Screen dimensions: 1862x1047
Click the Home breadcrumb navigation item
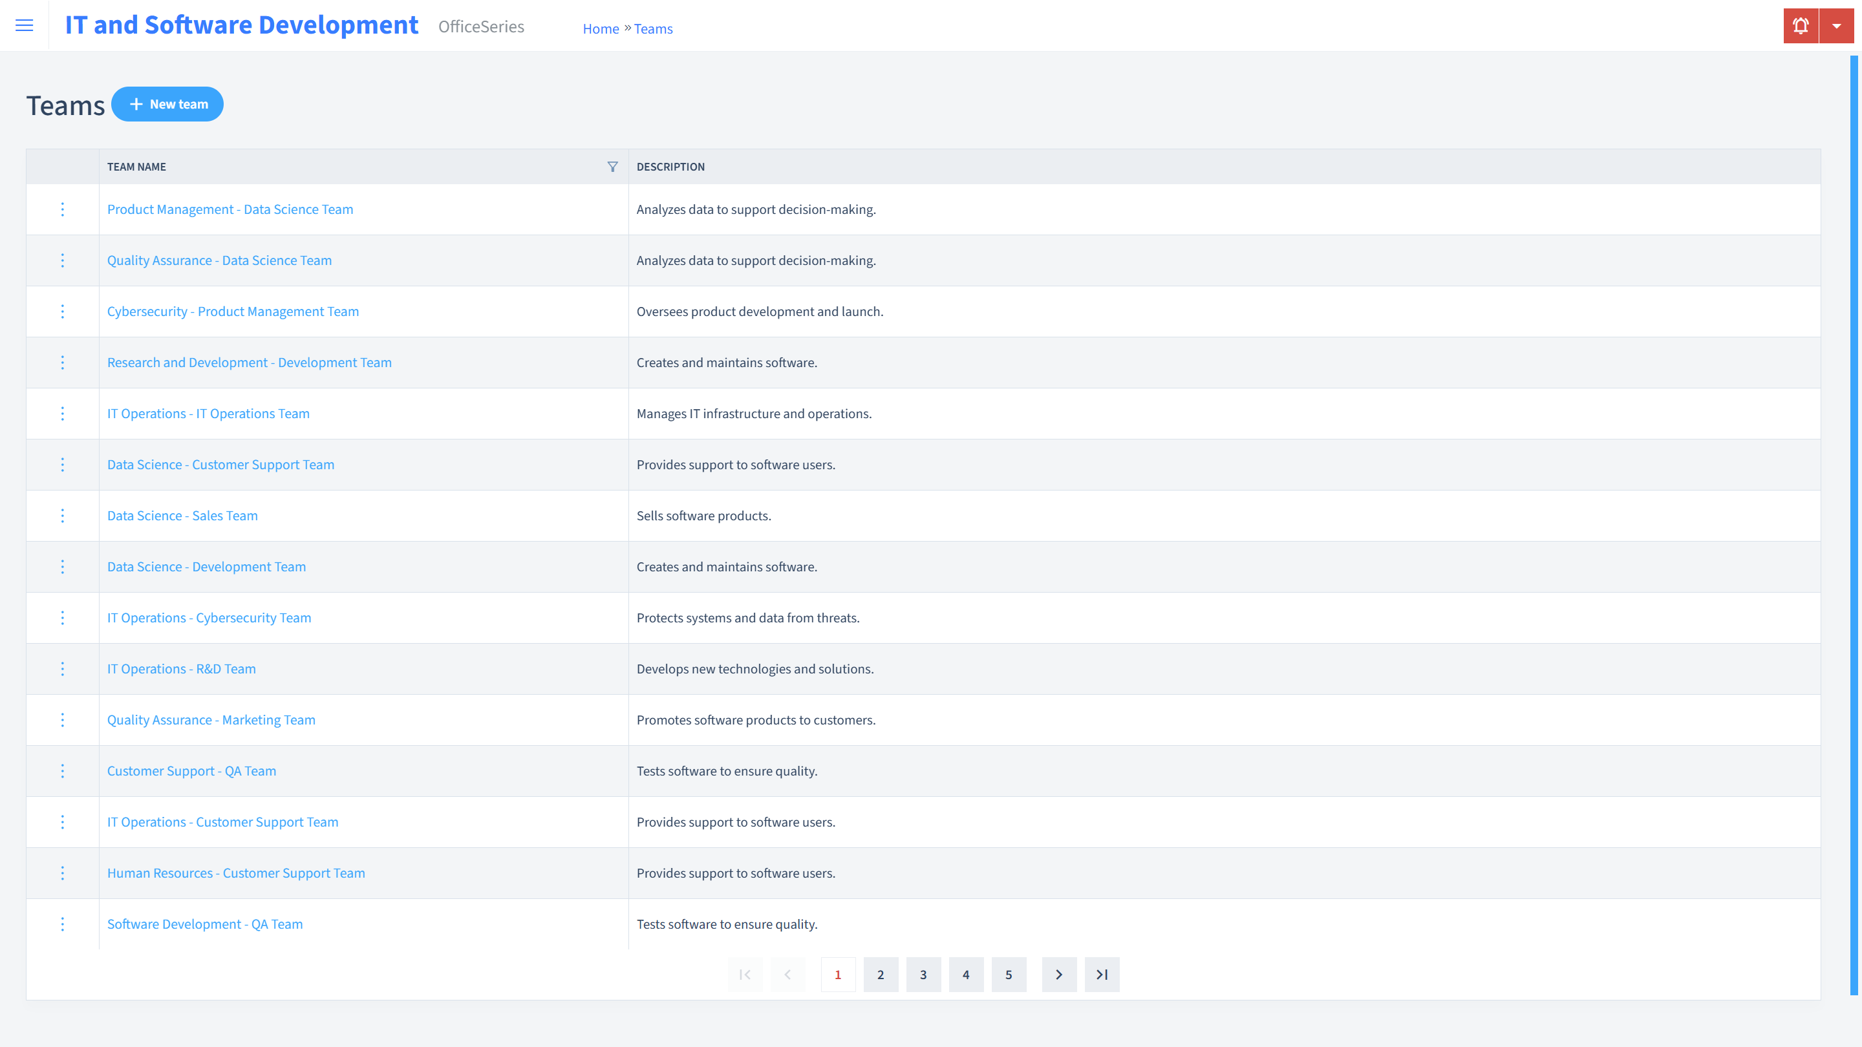click(600, 28)
